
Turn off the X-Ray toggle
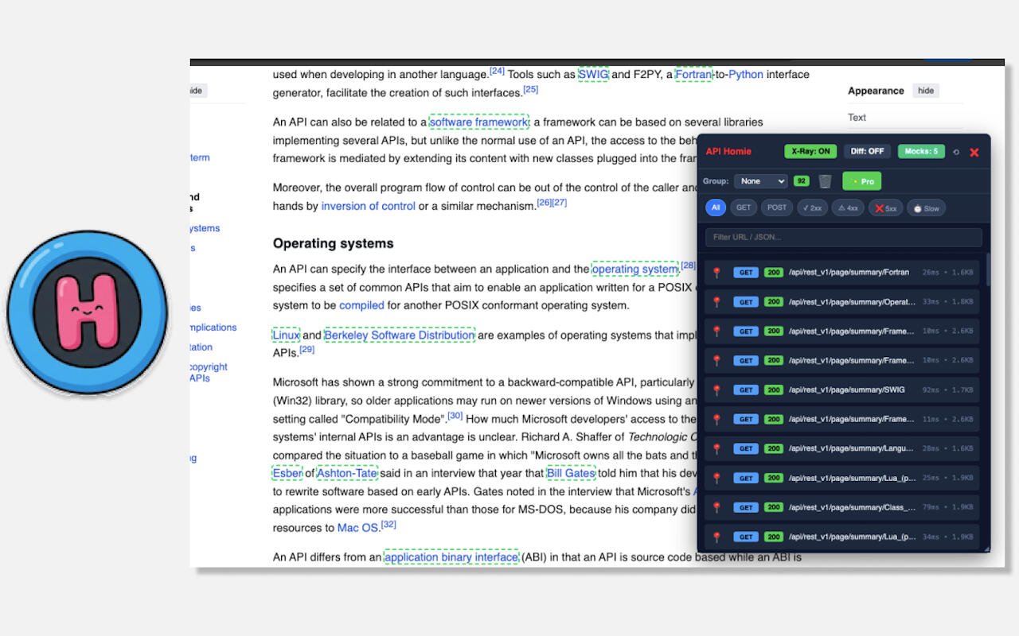[810, 151]
